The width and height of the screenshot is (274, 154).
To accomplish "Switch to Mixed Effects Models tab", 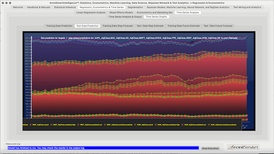I will pyautogui.click(x=121, y=12).
